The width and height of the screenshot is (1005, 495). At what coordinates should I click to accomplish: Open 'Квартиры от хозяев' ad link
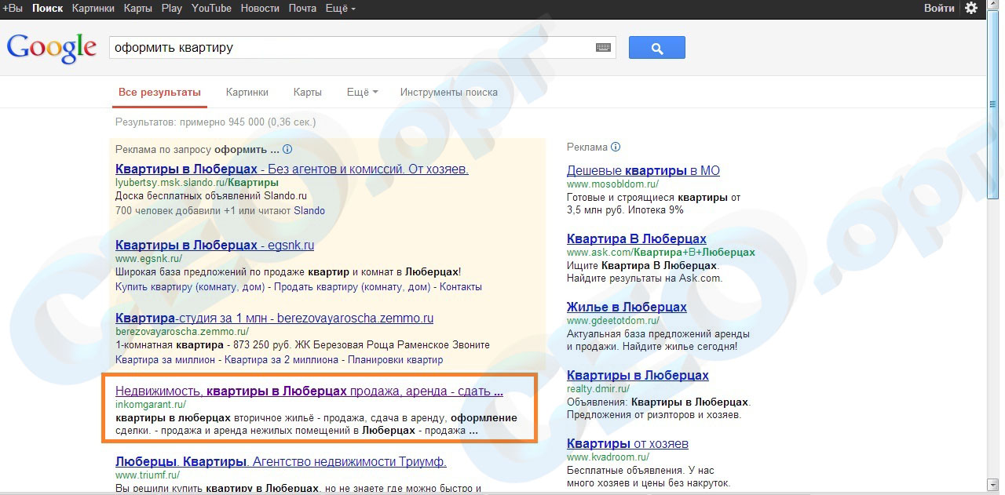[x=627, y=443]
